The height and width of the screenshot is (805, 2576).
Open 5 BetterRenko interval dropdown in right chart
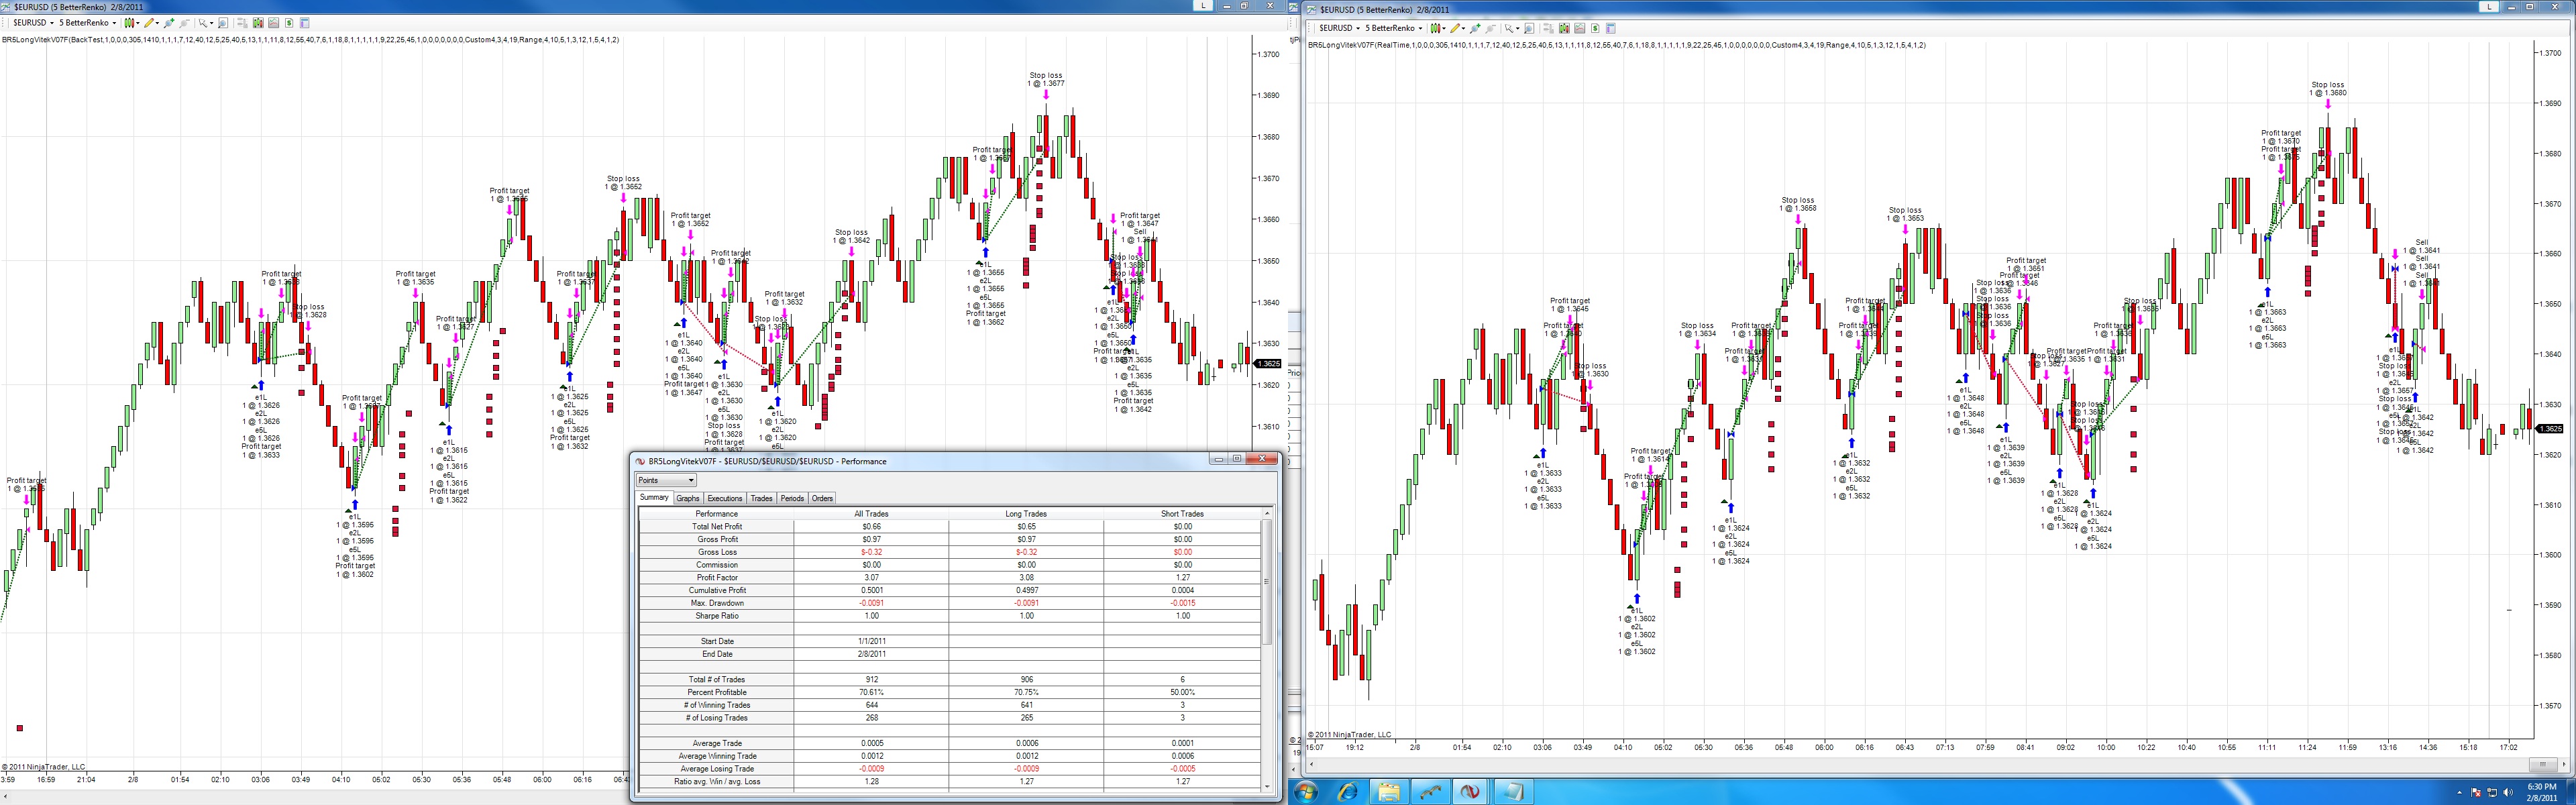click(x=1394, y=28)
